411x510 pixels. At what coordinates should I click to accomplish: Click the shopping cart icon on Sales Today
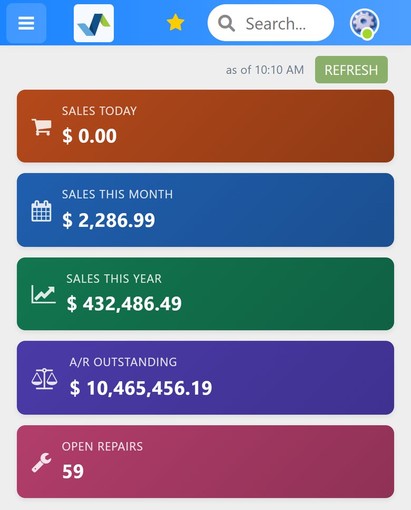42,127
